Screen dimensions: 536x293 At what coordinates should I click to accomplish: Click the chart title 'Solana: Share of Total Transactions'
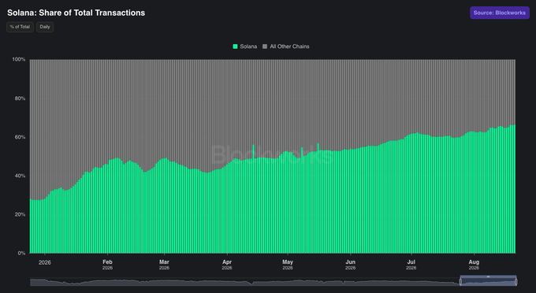click(x=76, y=13)
